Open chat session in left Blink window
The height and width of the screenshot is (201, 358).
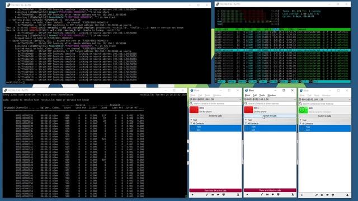coord(218,195)
